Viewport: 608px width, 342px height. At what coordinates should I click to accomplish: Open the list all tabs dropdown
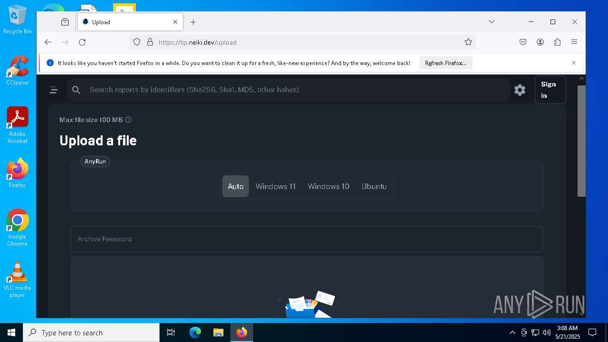[492, 22]
